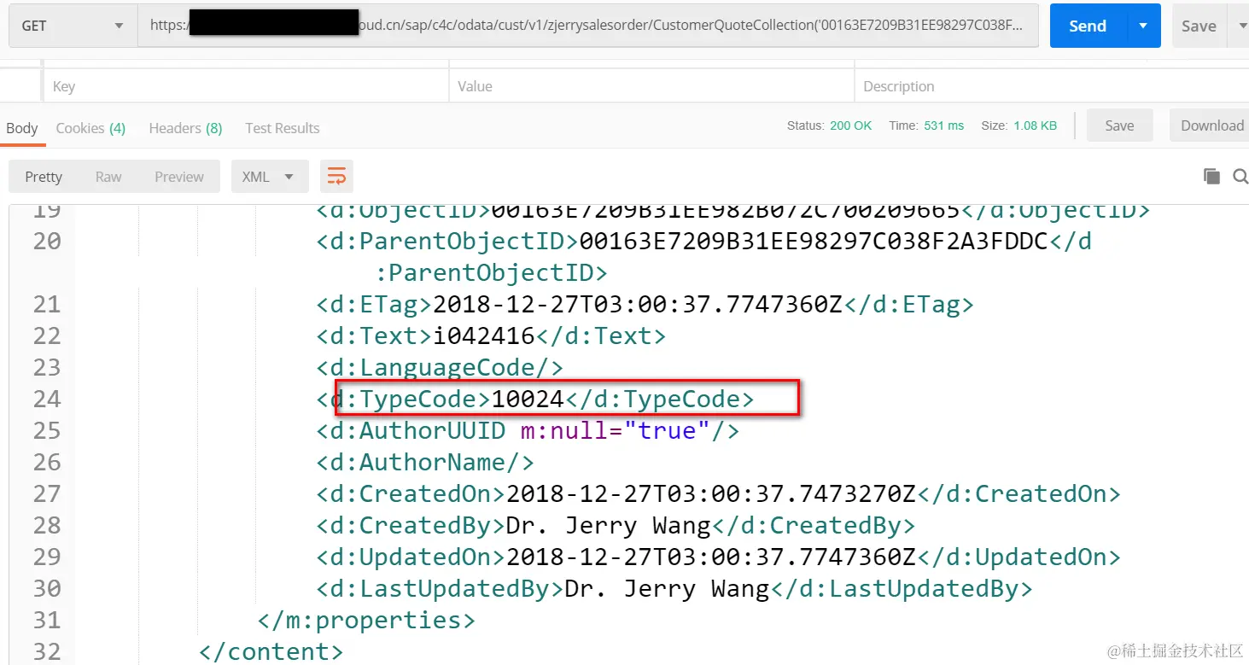Viewport: 1249px width, 665px height.
Task: Click the Text value i042416
Action: (x=484, y=335)
